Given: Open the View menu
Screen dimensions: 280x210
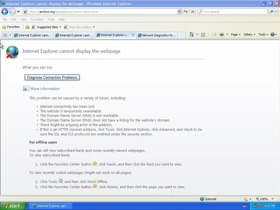Looking at the screenshot, I should 24,19.
